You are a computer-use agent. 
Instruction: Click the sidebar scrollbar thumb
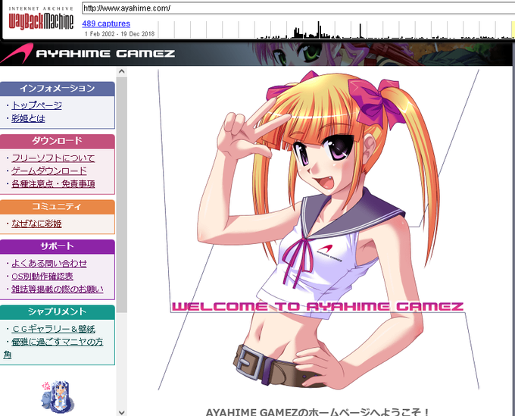121,195
